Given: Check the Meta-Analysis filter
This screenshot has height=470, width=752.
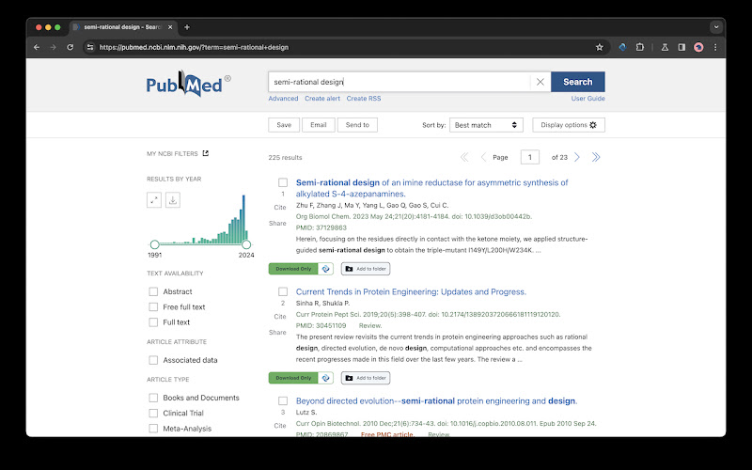Looking at the screenshot, I should [153, 429].
